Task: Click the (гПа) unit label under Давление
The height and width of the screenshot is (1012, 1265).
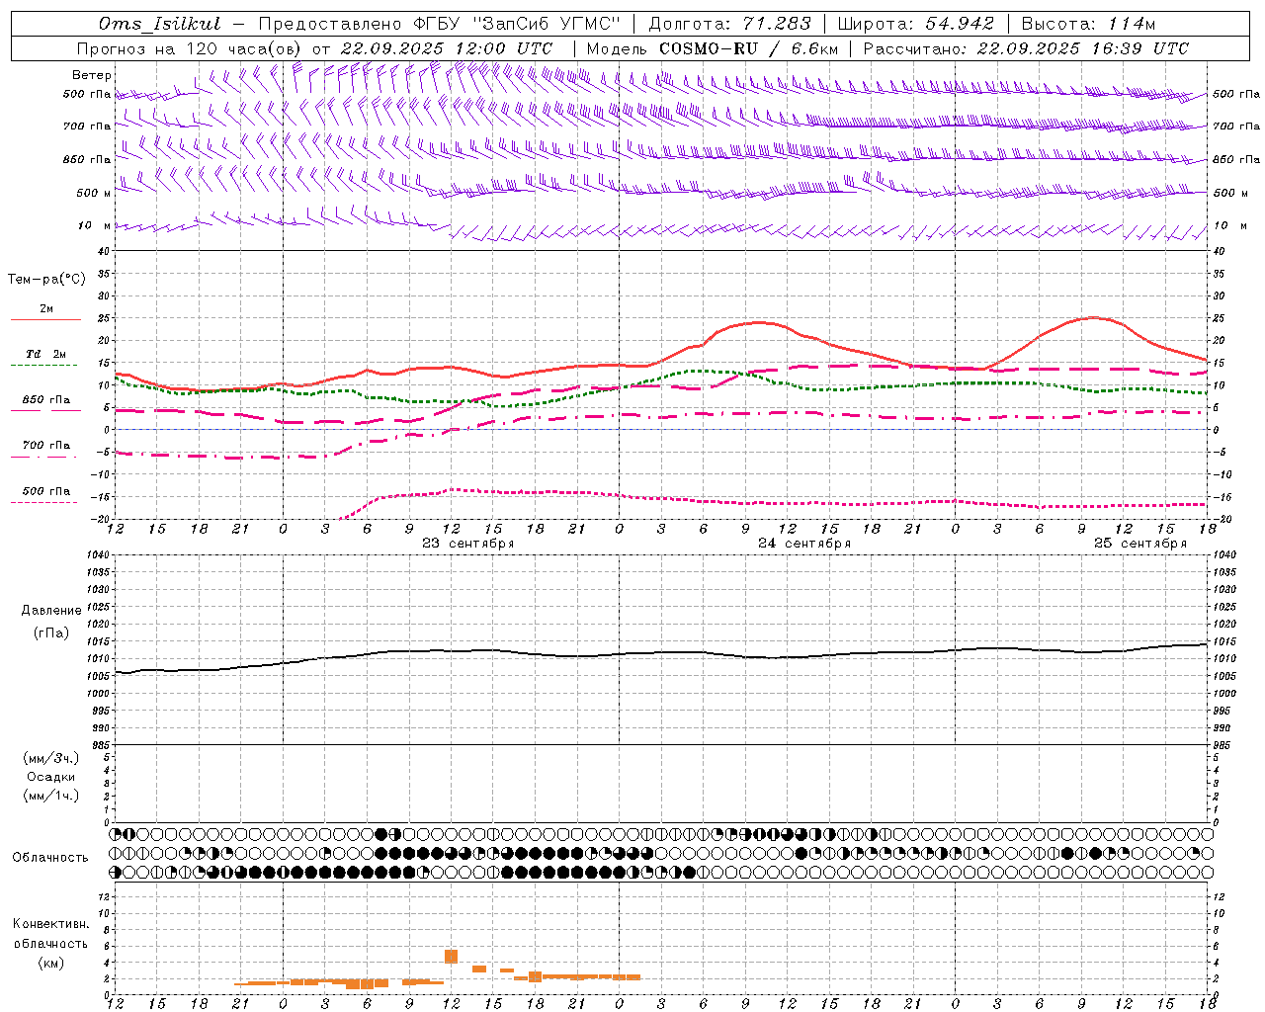Action: point(51,633)
